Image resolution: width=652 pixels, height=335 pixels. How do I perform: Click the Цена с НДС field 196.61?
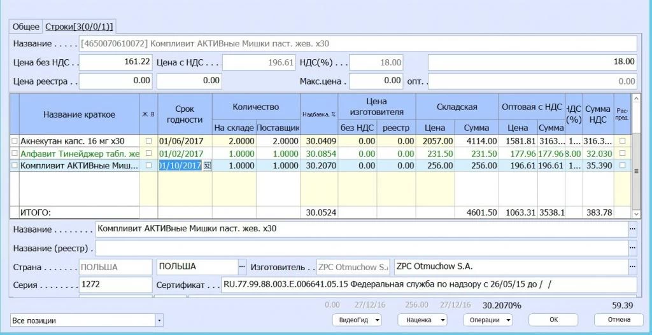[260, 62]
